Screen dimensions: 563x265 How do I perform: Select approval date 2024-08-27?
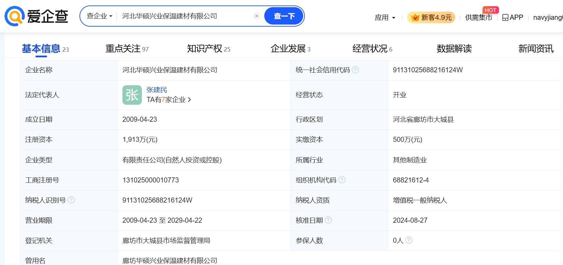click(410, 220)
